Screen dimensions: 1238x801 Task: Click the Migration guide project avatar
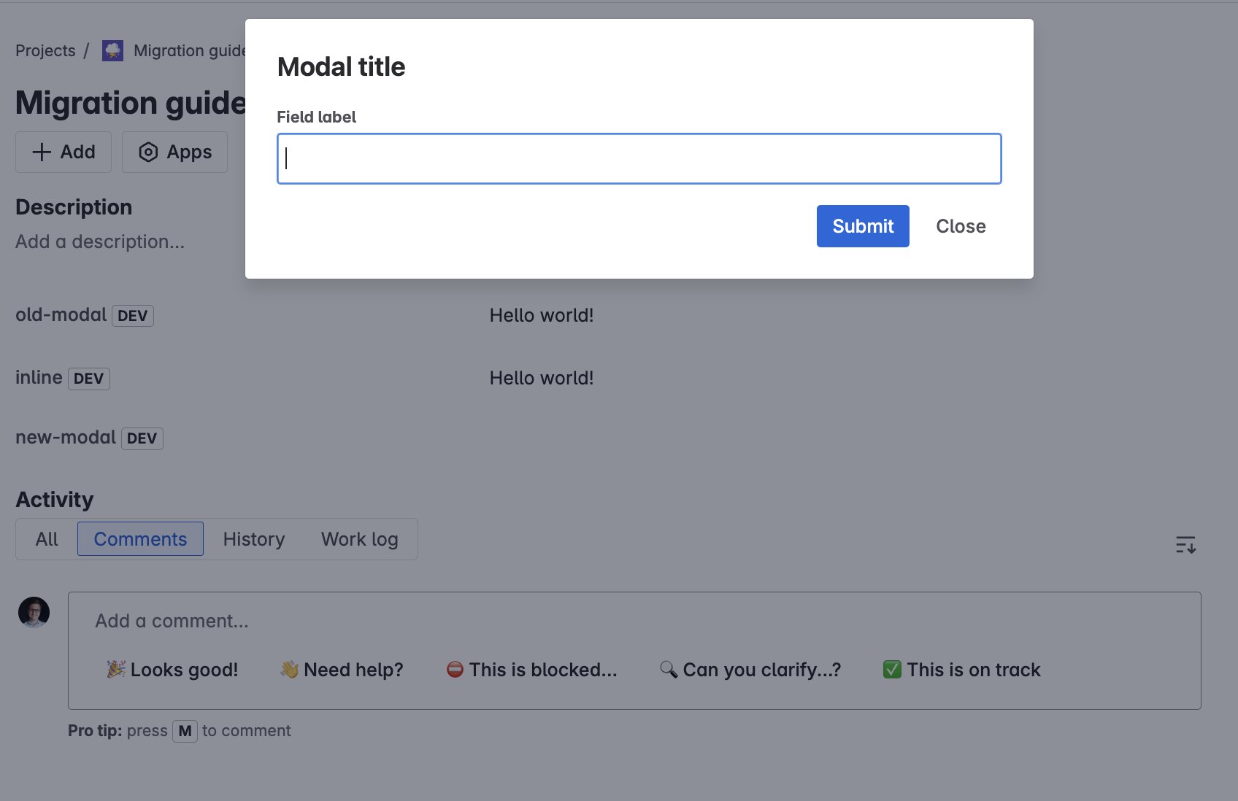click(x=112, y=50)
